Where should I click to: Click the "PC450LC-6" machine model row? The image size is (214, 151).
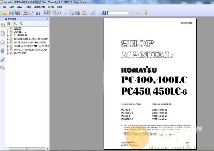click(127, 119)
